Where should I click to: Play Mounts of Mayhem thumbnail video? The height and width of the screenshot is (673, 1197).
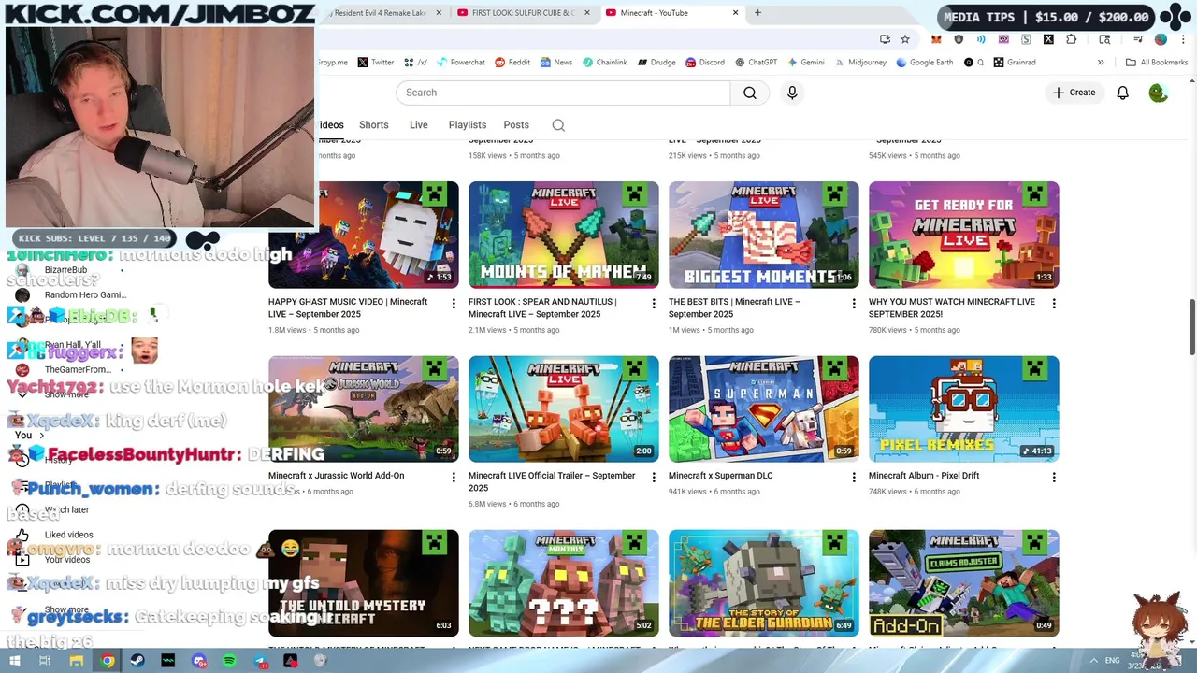(x=563, y=235)
